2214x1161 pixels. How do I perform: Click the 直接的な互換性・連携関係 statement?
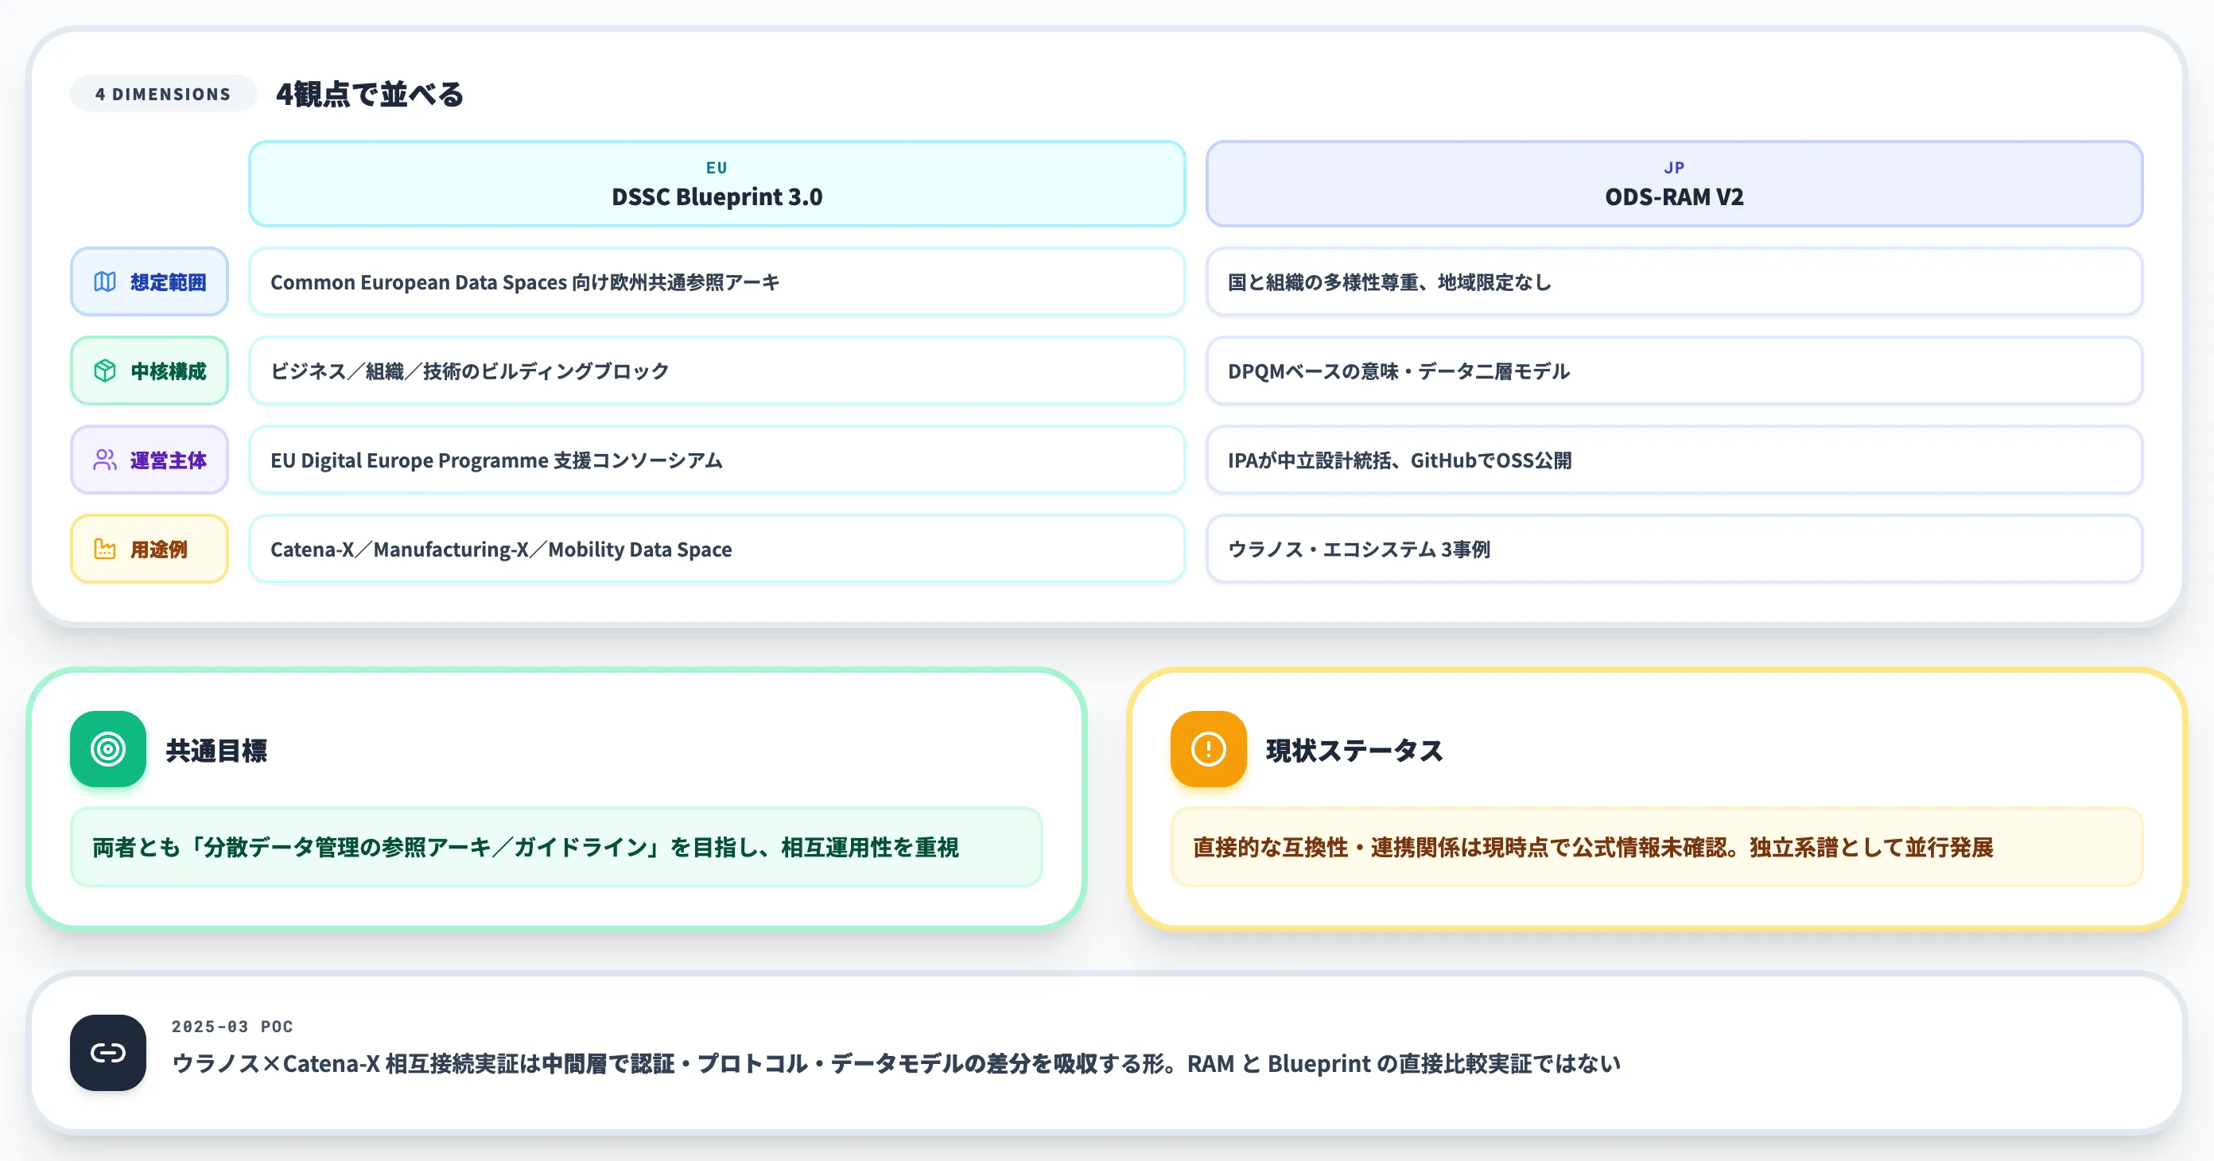[x=1657, y=846]
